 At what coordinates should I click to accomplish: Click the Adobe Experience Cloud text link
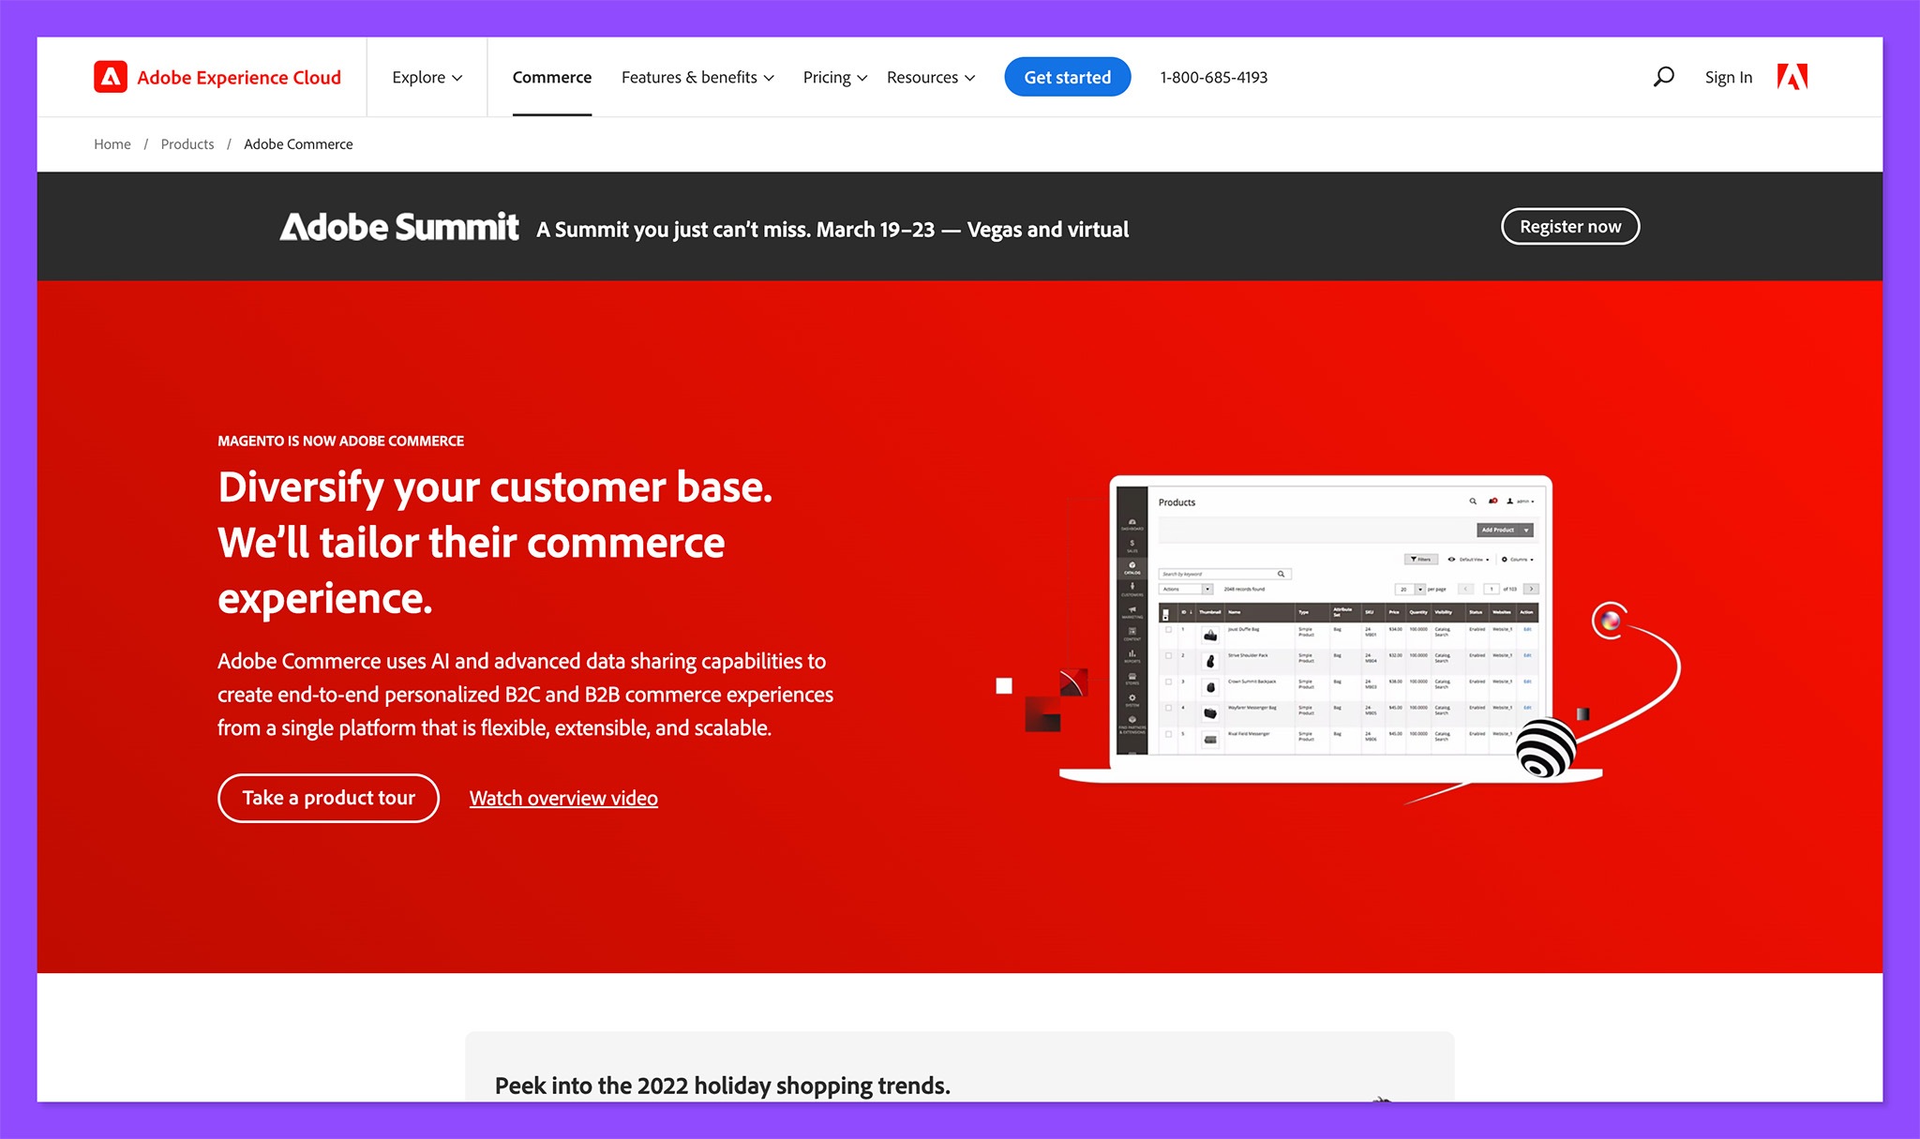(239, 77)
